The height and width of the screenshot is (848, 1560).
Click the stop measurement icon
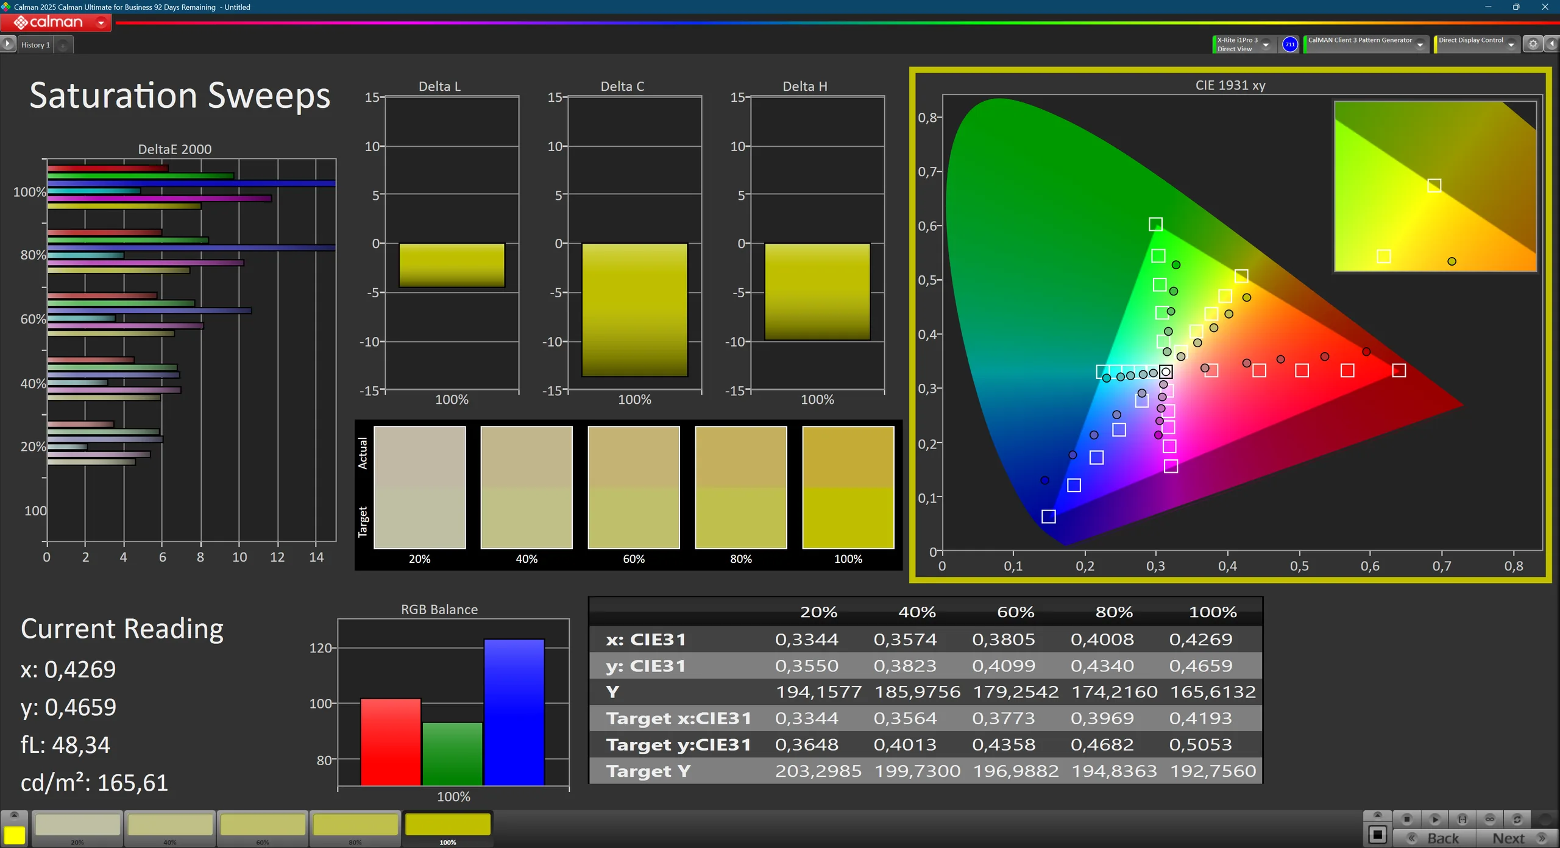tap(1406, 819)
